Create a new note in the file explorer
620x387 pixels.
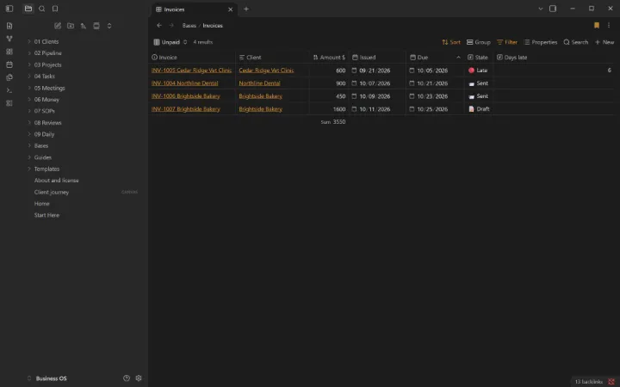coord(58,26)
